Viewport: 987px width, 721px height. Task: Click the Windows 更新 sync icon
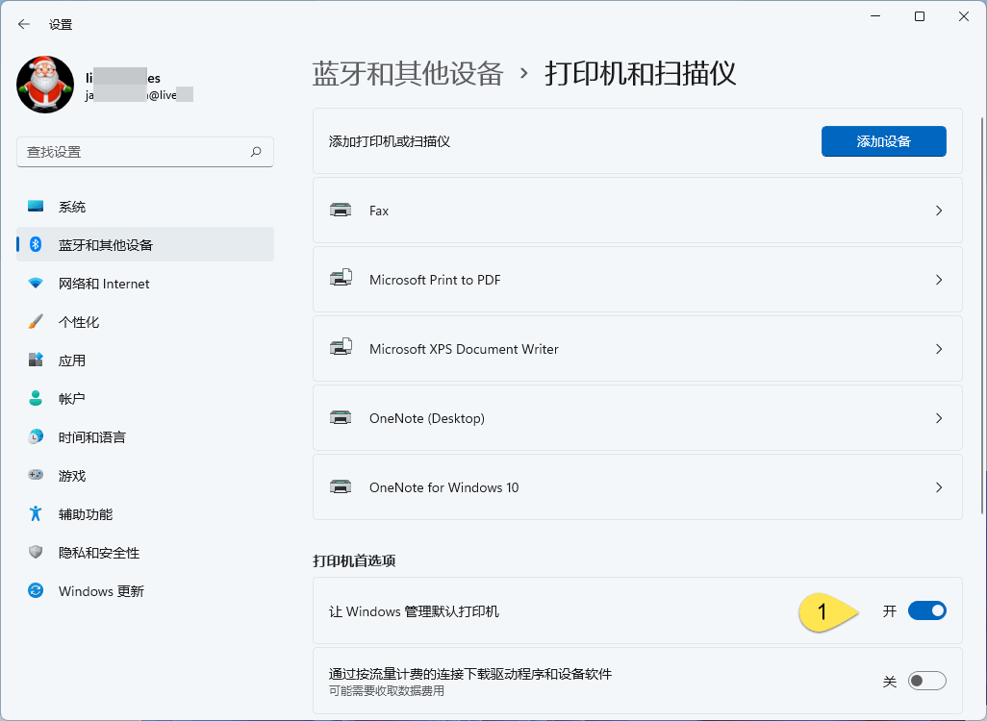[36, 590]
